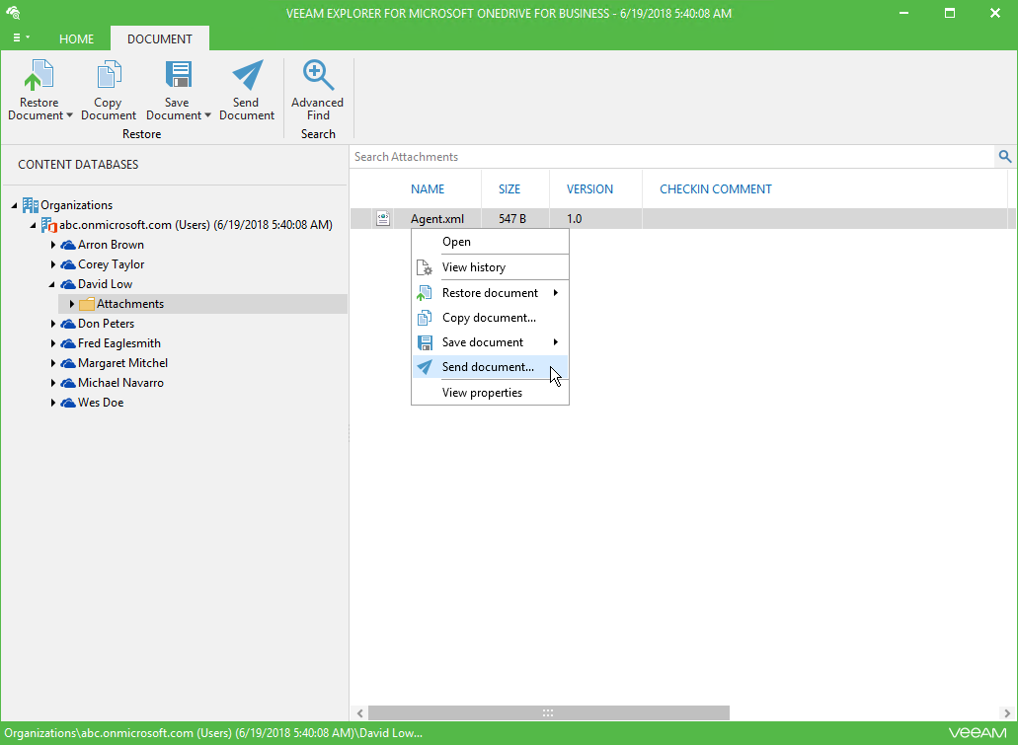
Task: Click Restore document icon in context menu
Action: click(425, 293)
